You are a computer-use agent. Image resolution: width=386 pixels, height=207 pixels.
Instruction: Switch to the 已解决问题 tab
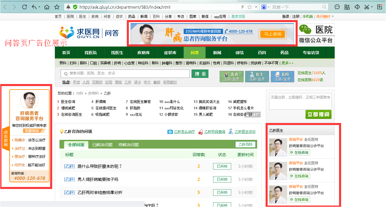[102, 145]
